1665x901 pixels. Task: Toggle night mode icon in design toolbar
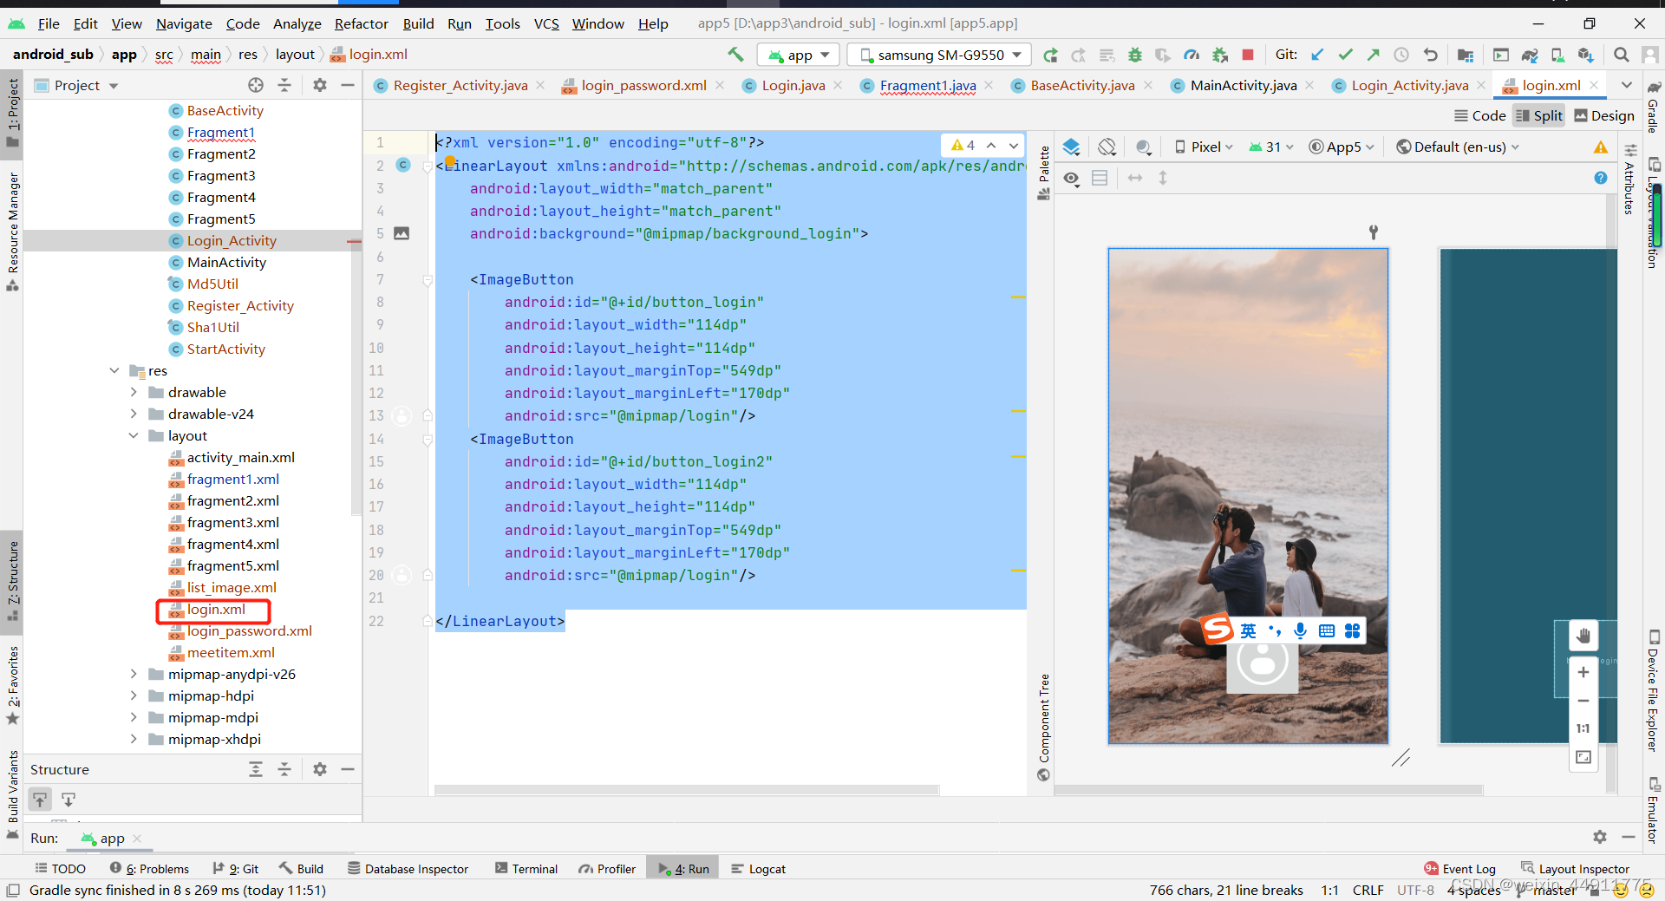[x=1144, y=147]
